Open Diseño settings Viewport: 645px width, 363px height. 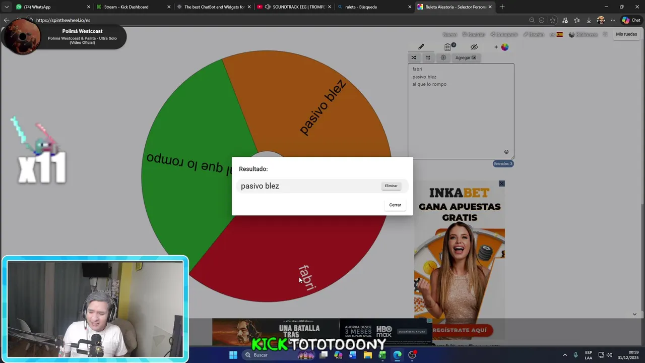[x=534, y=35]
